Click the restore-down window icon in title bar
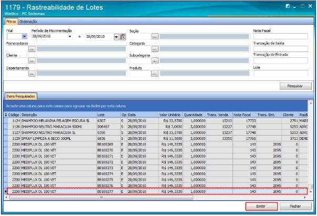 [288, 6]
